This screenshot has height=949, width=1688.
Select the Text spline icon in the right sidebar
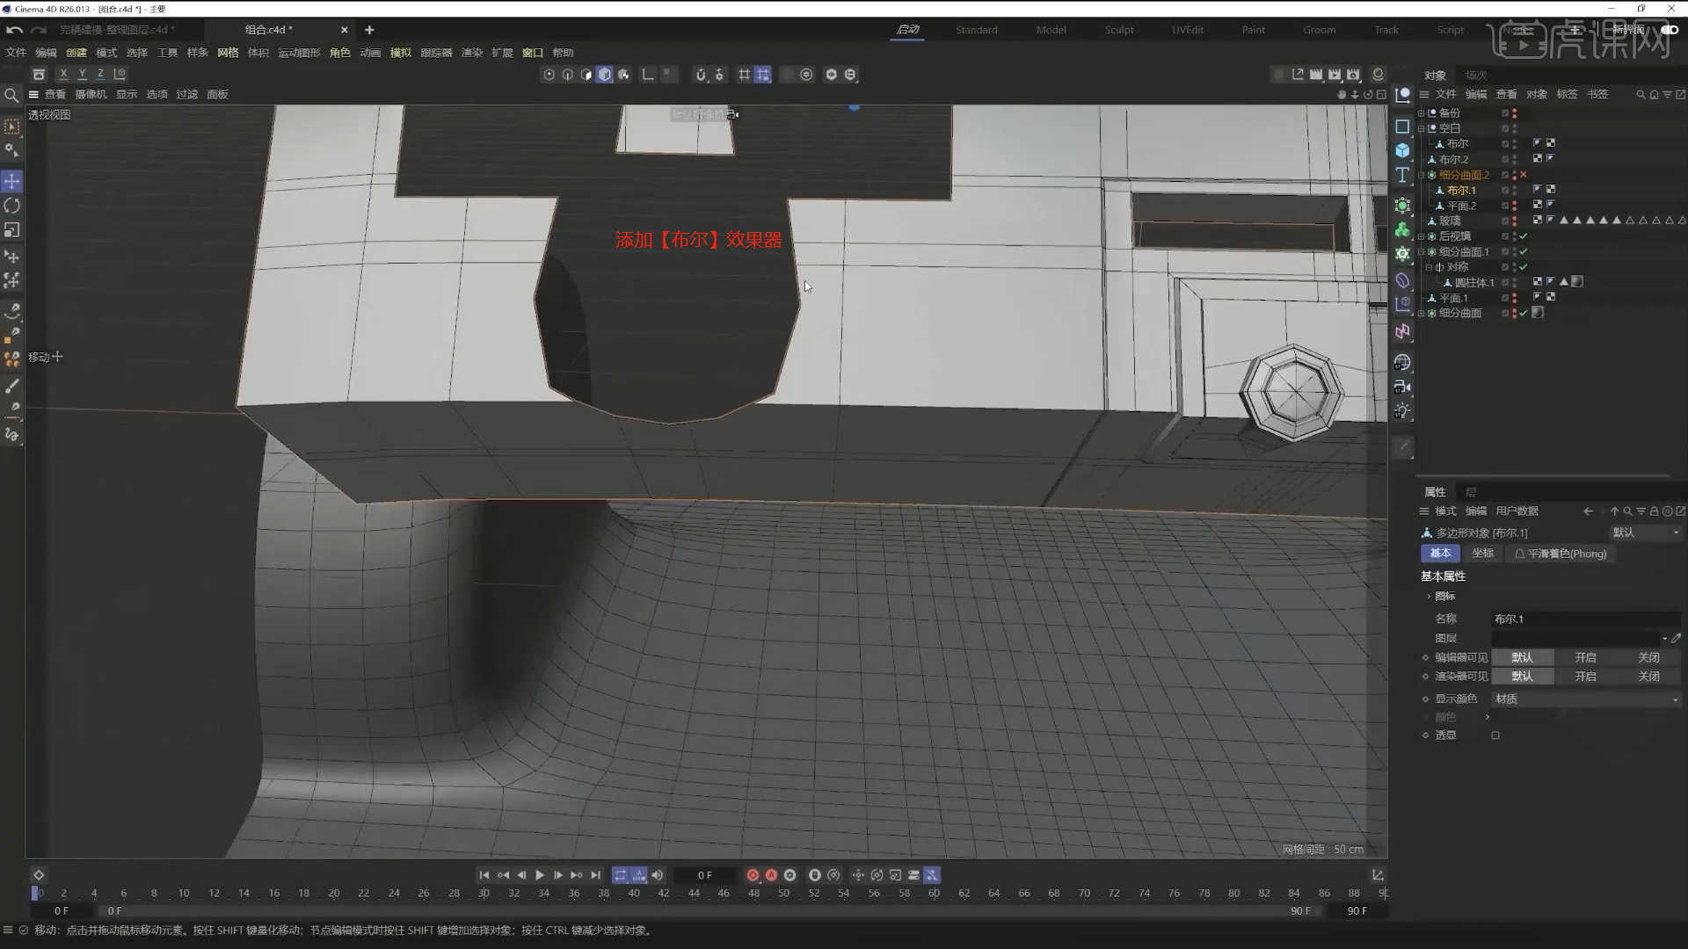pyautogui.click(x=1403, y=175)
